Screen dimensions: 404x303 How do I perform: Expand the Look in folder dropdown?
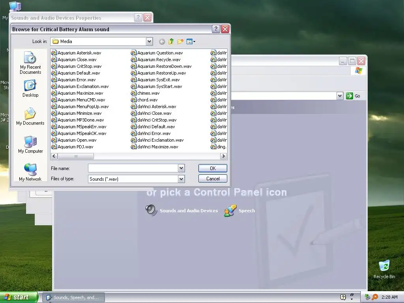pos(149,41)
